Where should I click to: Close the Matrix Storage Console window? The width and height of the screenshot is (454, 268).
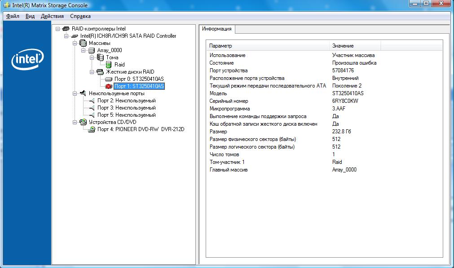441,4
